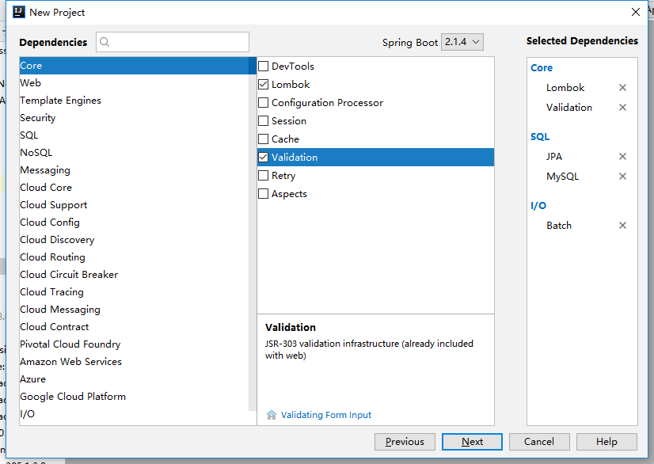This screenshot has width=654, height=464.
Task: Choose Cloud Config category
Action: 134,222
